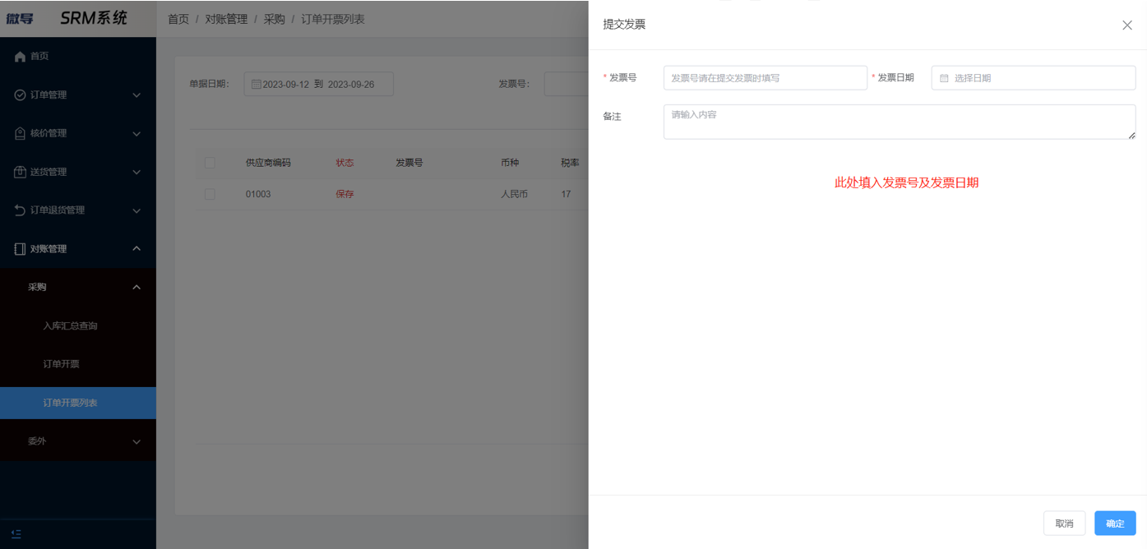Image resolution: width=1147 pixels, height=549 pixels.
Task: Click the 订单管理 checkmark icon
Action: pyautogui.click(x=18, y=95)
